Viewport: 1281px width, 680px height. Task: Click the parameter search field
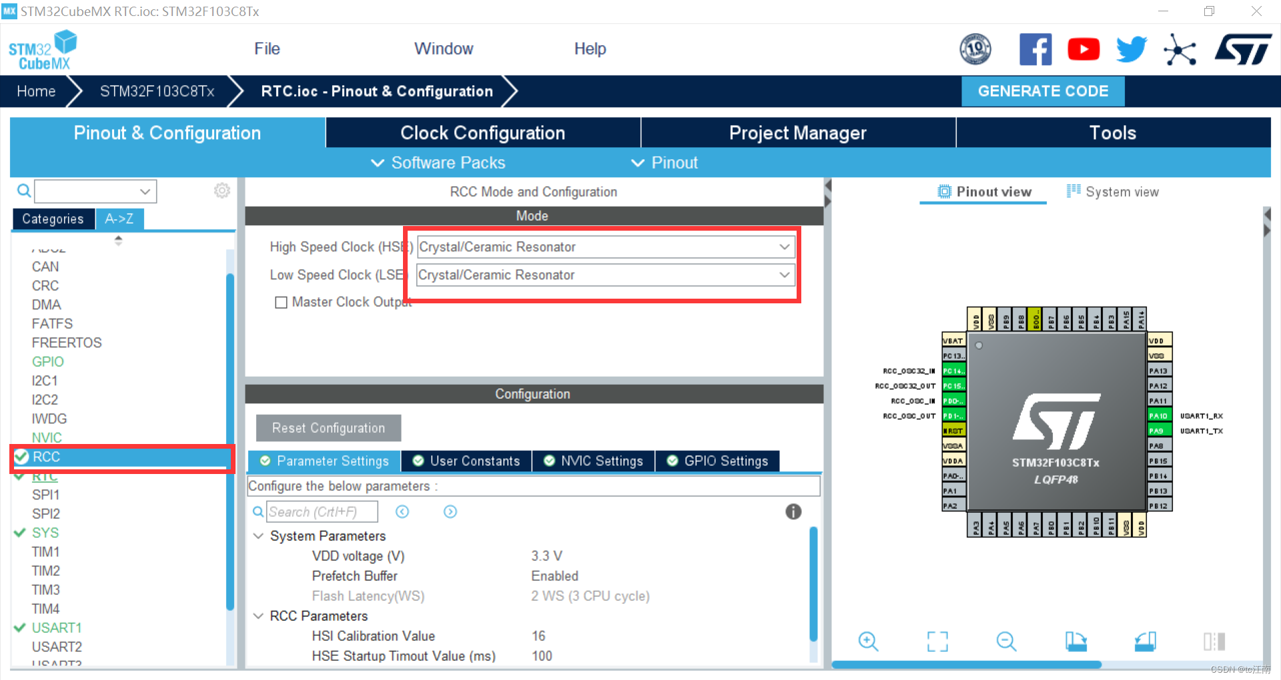[323, 512]
